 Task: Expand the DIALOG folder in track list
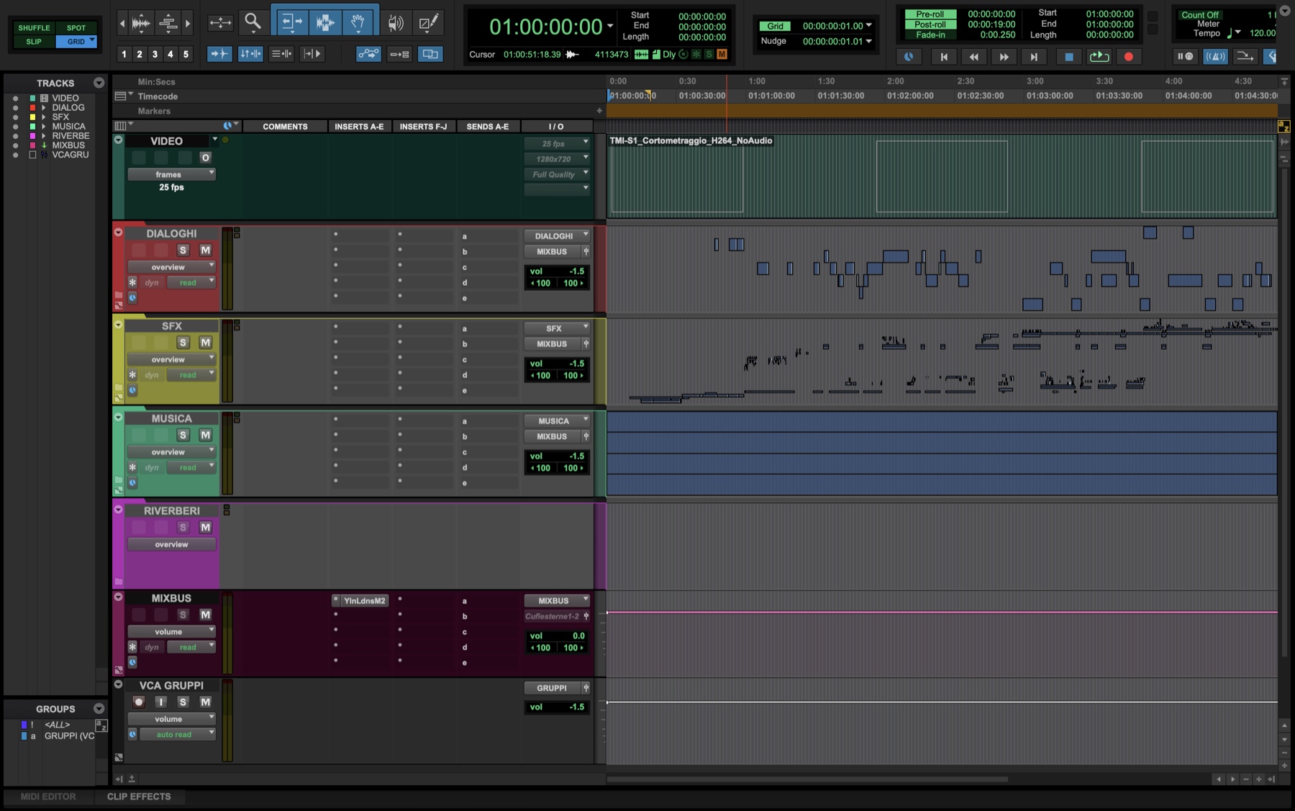[43, 107]
